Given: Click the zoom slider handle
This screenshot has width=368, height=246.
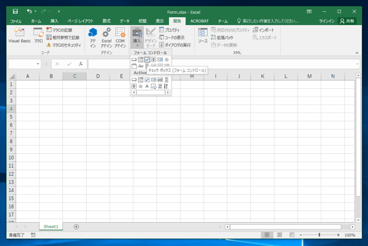Looking at the screenshot, I should [319, 235].
